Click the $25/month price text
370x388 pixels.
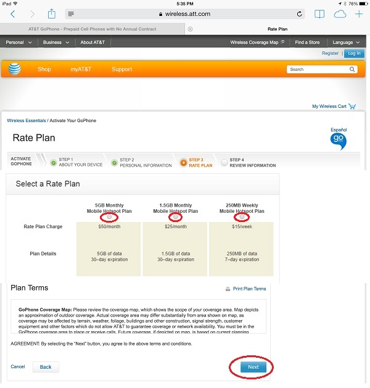176,226
